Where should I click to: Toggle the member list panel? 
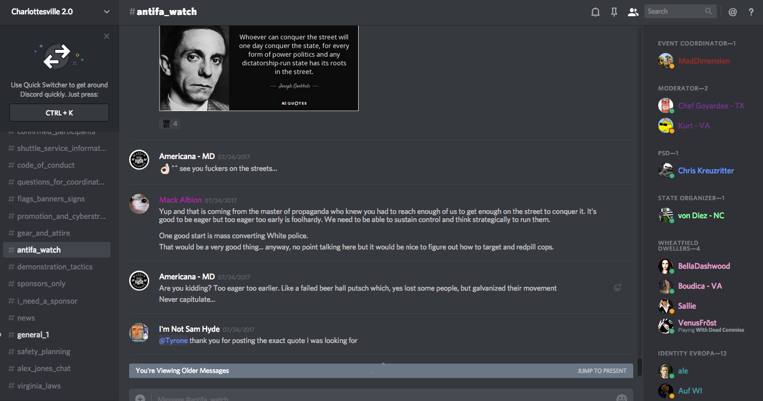pyautogui.click(x=633, y=12)
